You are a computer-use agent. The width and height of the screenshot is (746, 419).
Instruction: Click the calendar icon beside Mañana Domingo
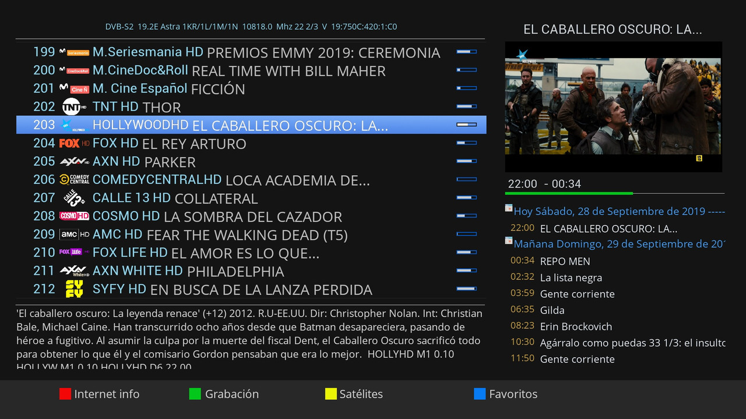(x=509, y=241)
